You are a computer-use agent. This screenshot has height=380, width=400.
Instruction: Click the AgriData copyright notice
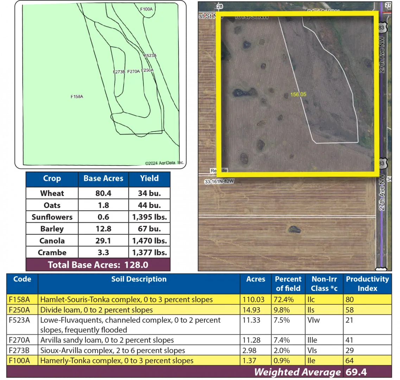[x=164, y=163]
